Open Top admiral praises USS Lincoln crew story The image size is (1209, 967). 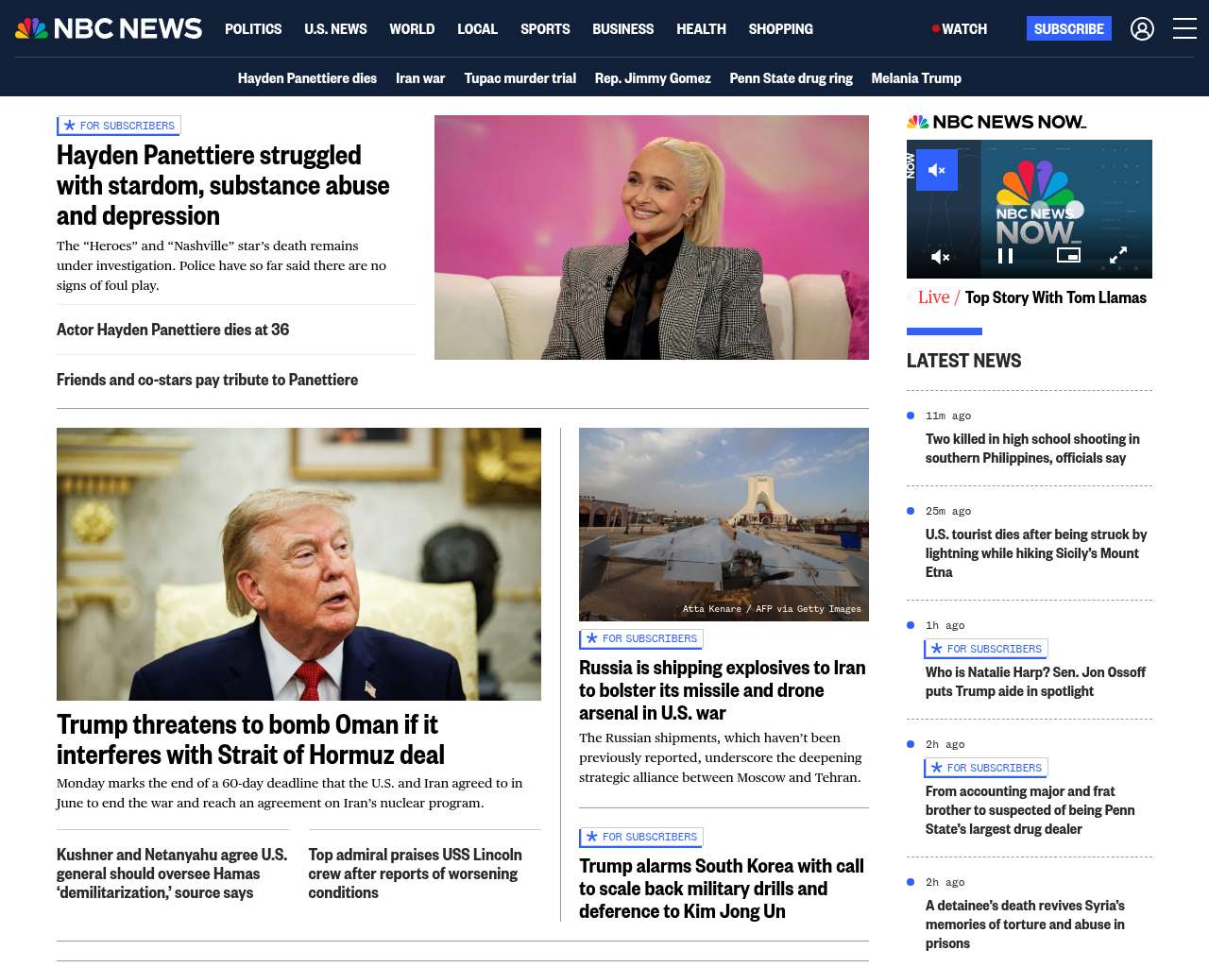point(415,874)
